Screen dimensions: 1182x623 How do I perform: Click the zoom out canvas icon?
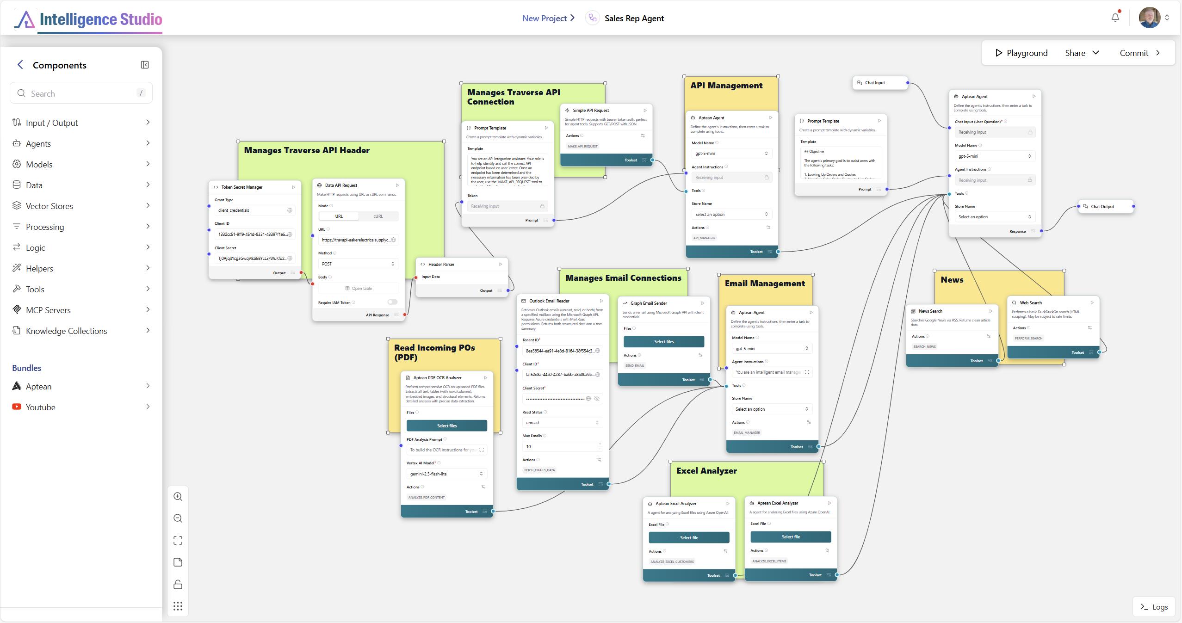[178, 518]
